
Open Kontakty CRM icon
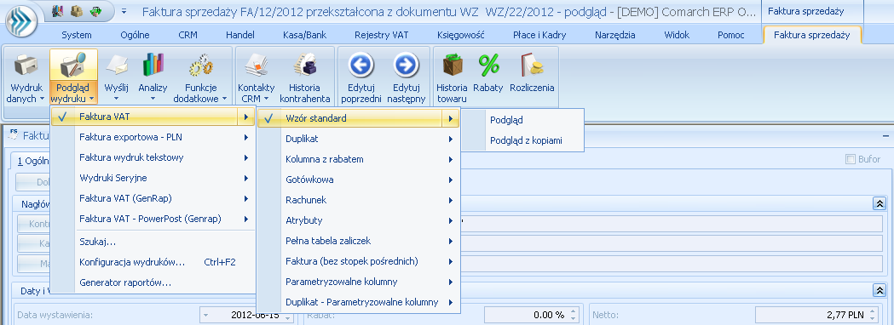pos(256,66)
